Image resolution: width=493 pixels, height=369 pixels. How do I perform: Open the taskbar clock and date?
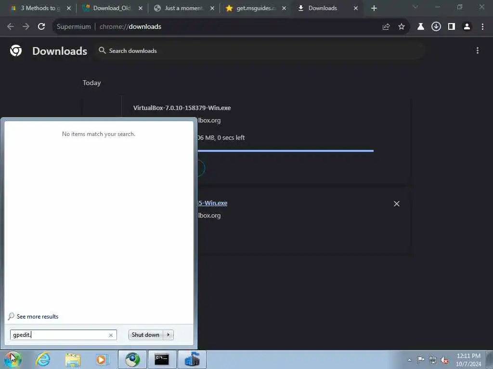[x=468, y=360]
